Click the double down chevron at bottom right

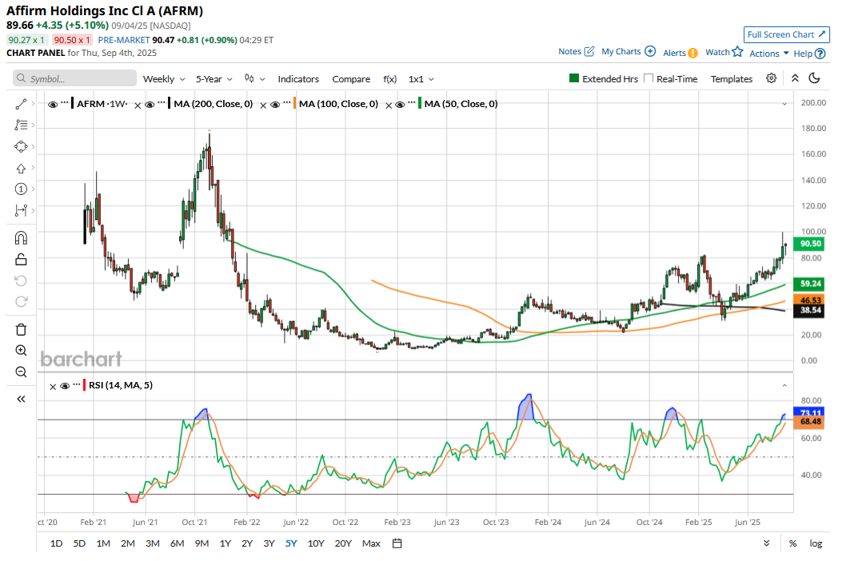(x=766, y=543)
